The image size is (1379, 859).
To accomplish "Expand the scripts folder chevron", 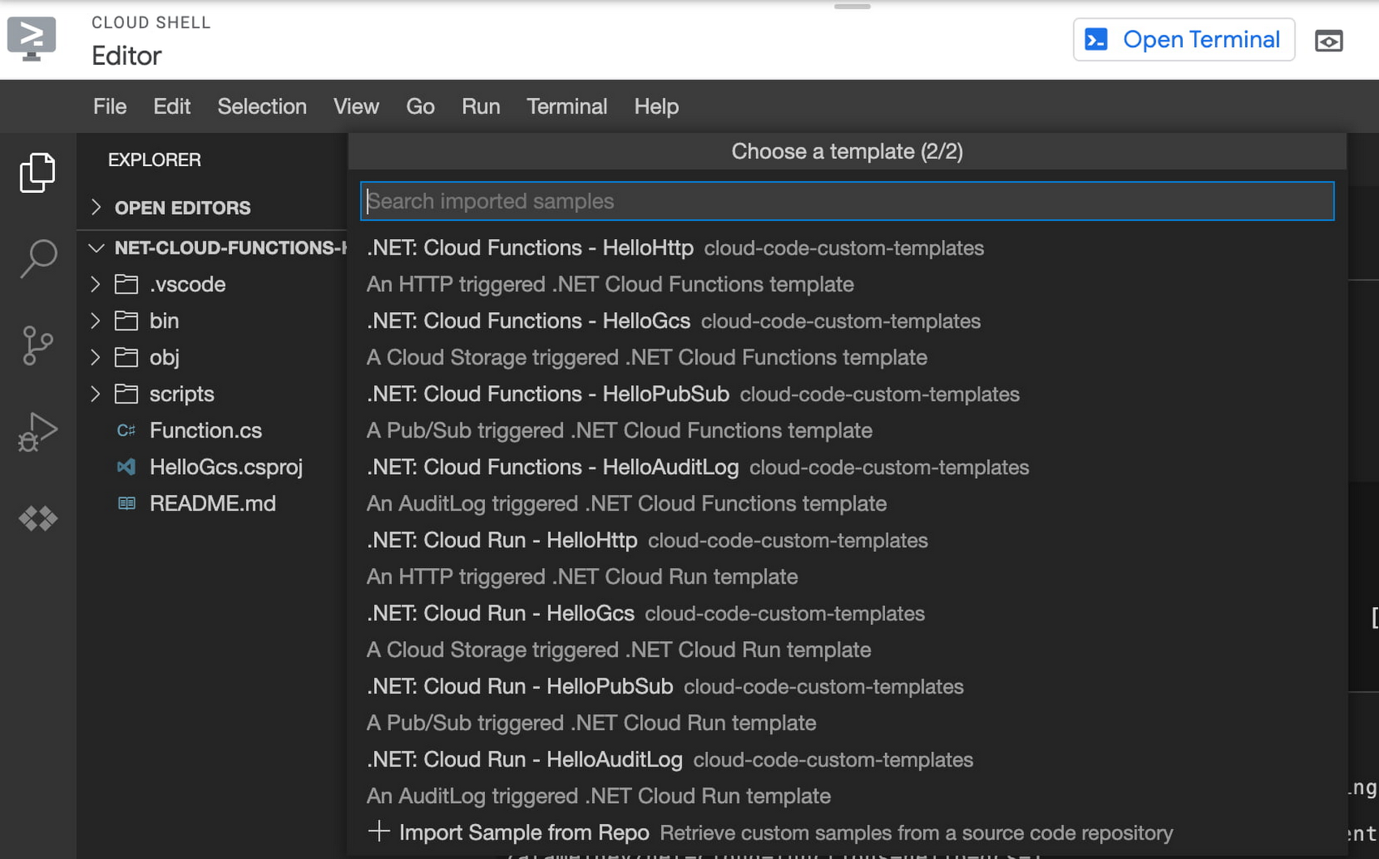I will [95, 393].
